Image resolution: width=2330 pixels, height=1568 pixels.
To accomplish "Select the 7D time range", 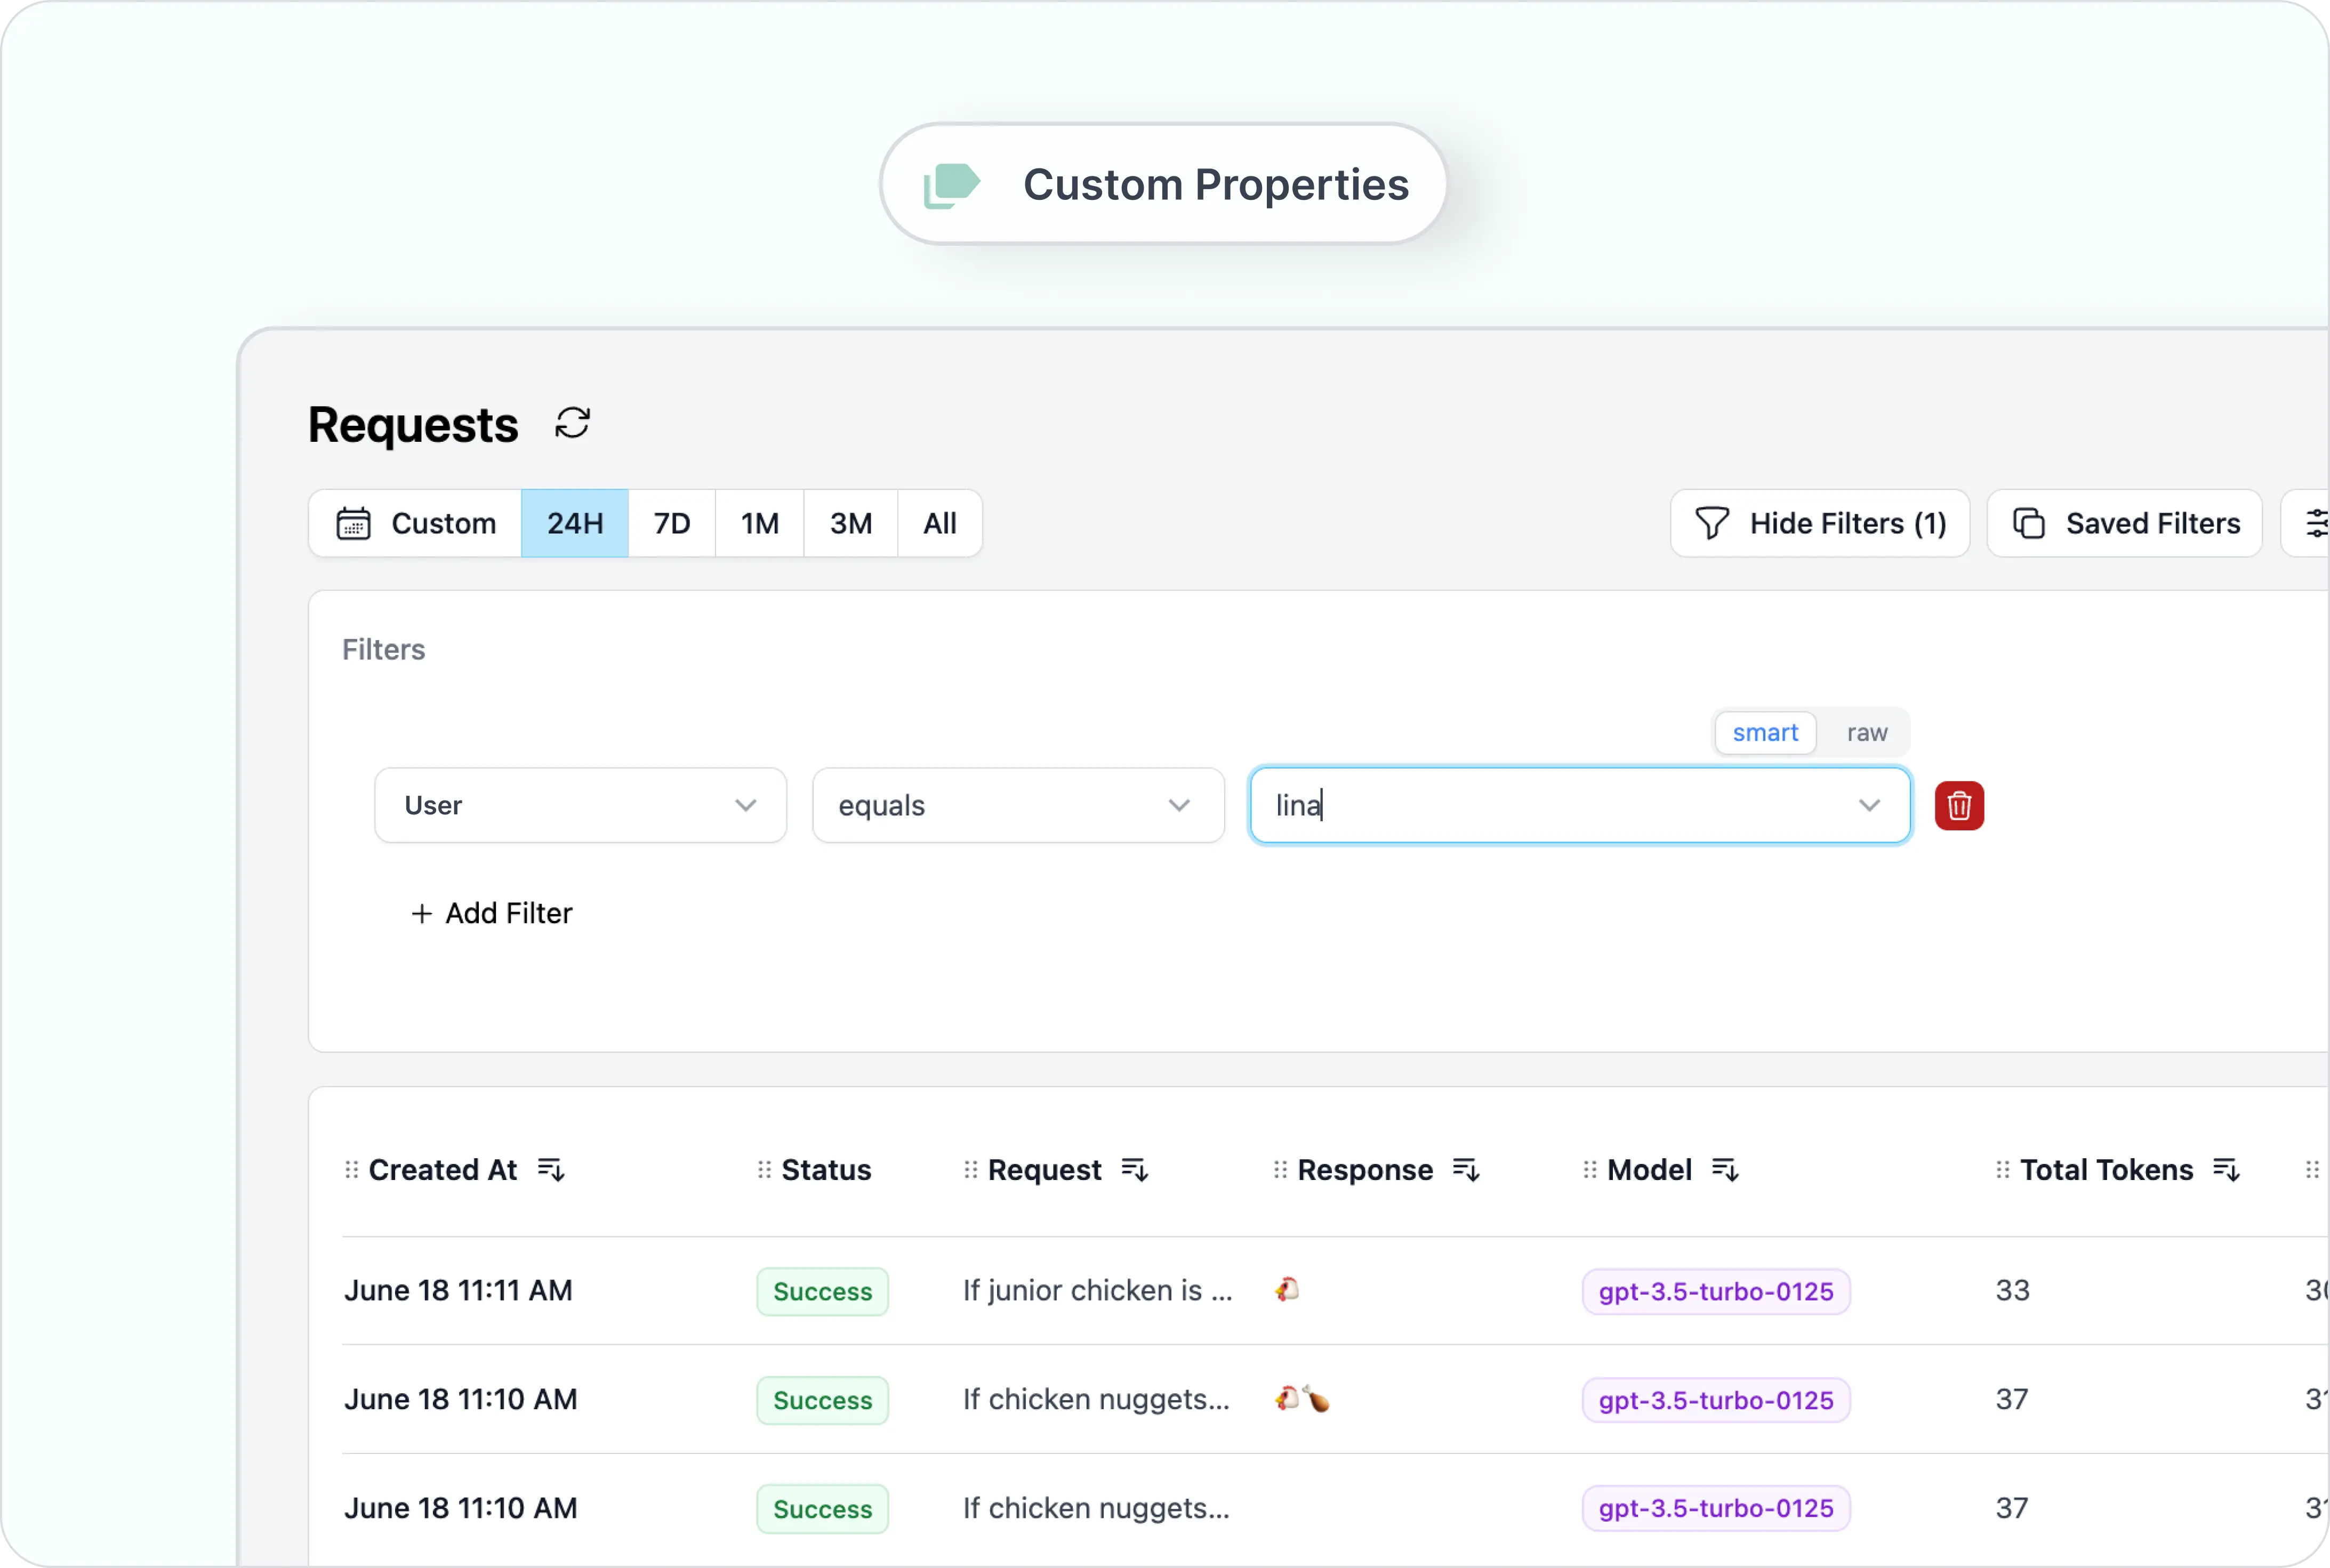I will click(x=672, y=523).
